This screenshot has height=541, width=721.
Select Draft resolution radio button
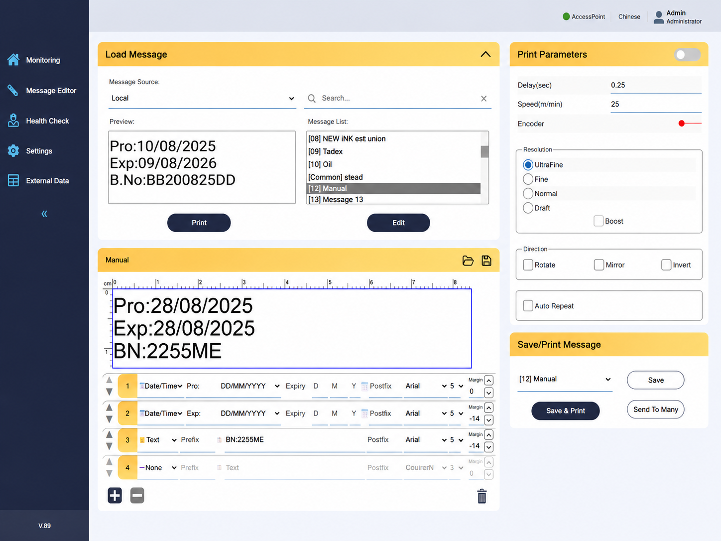point(528,208)
